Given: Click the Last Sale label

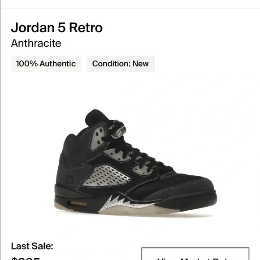Looking at the screenshot, I should (x=32, y=246).
